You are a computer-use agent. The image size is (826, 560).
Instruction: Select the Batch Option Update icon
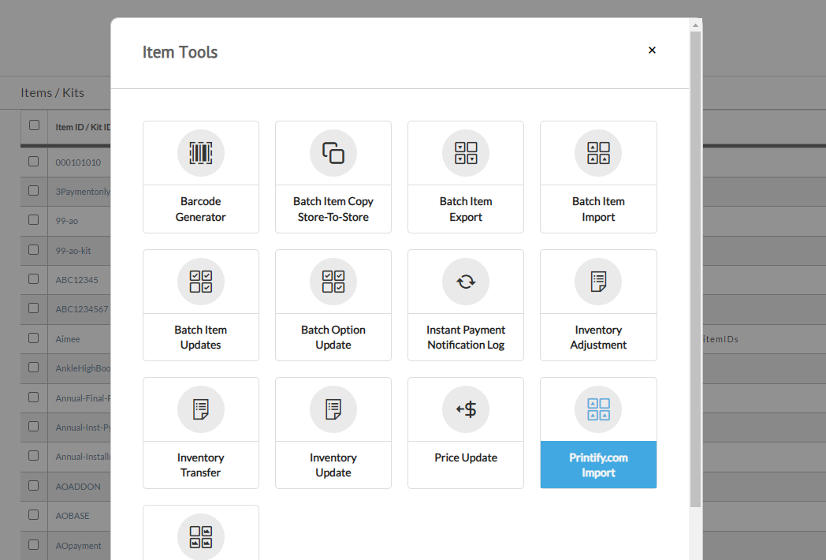pyautogui.click(x=333, y=282)
